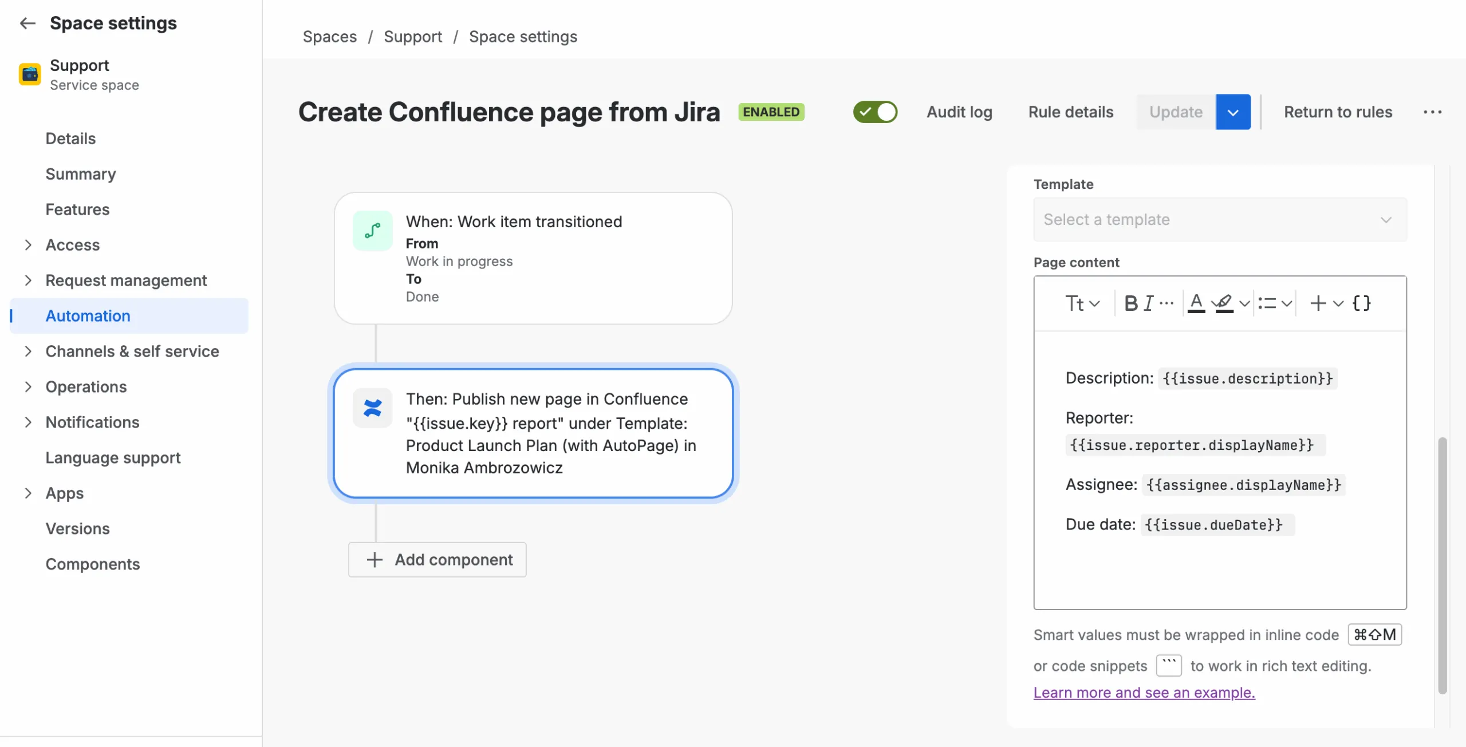Click Add component button

click(x=438, y=559)
